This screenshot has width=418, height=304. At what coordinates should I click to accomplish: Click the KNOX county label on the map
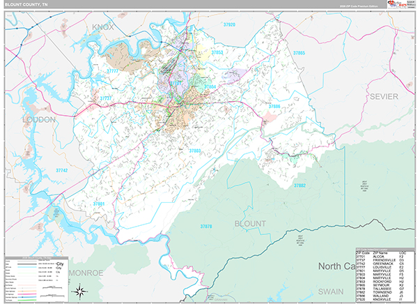[x=103, y=27]
